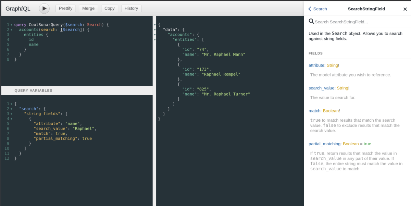This screenshot has height=206, width=411.
Task: Open the String type docs for attribute
Action: [332, 65]
